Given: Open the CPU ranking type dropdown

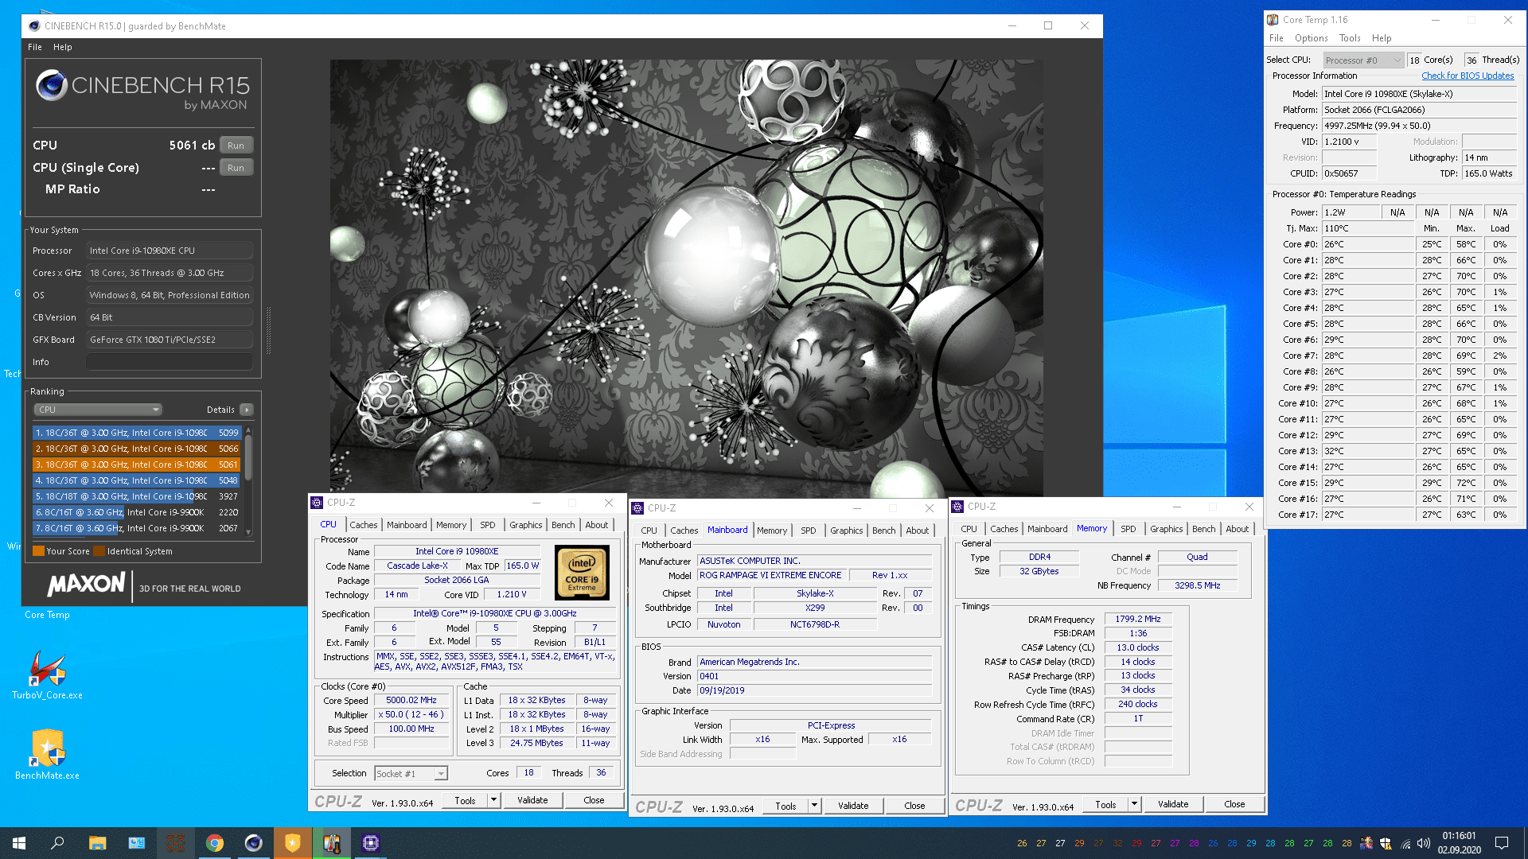Looking at the screenshot, I should point(98,410).
